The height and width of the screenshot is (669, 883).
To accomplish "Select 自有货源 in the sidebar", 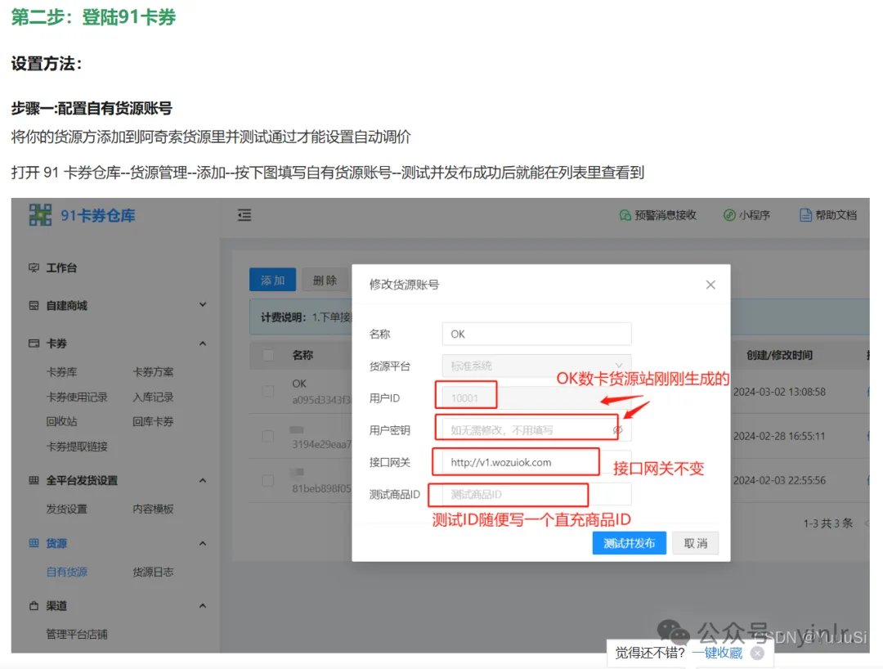I will (67, 572).
